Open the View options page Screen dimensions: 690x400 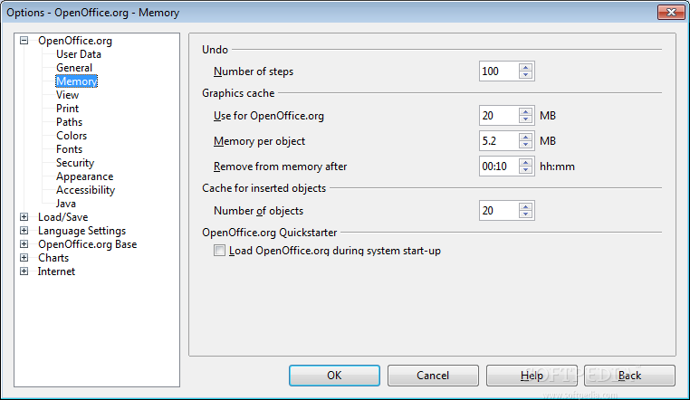[x=67, y=95]
